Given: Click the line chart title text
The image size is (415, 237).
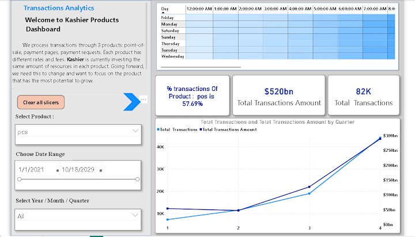Looking at the screenshot, I should coord(277,122).
